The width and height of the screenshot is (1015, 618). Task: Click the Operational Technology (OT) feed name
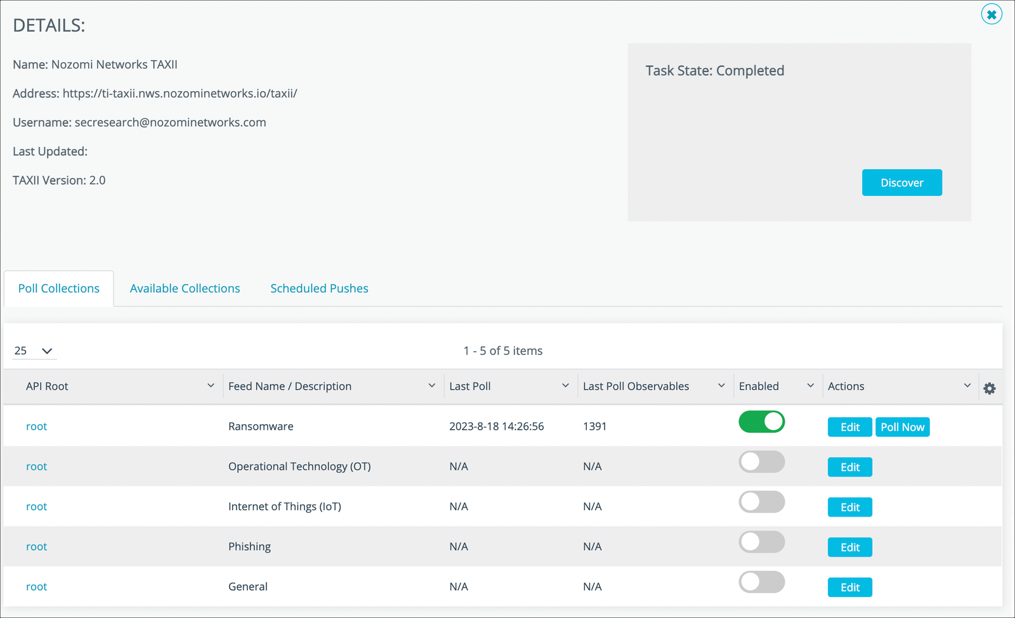pyautogui.click(x=299, y=467)
